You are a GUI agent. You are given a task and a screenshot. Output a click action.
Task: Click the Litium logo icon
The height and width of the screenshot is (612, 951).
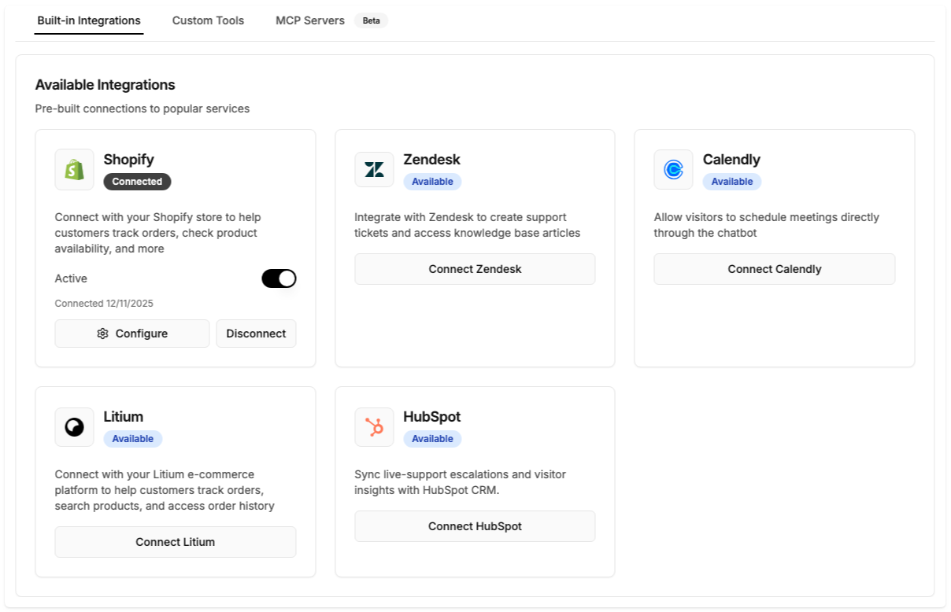coord(74,426)
